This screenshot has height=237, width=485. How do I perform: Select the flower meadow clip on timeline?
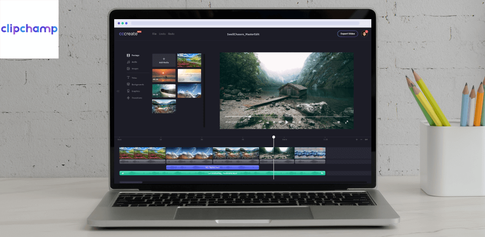142,153
